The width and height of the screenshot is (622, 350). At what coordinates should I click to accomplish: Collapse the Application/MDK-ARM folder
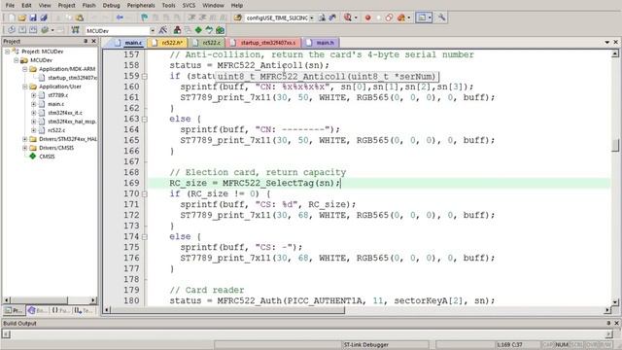(24, 69)
